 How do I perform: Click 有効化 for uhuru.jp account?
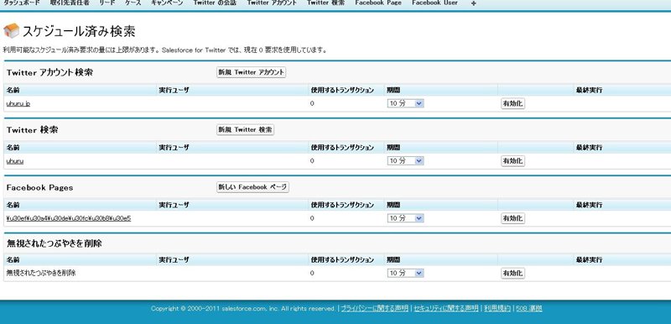click(512, 103)
